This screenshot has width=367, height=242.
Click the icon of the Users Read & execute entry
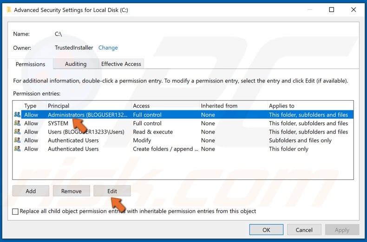click(18, 132)
